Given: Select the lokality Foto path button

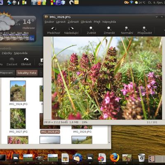Looking at the screenshot, I should tap(27, 73).
